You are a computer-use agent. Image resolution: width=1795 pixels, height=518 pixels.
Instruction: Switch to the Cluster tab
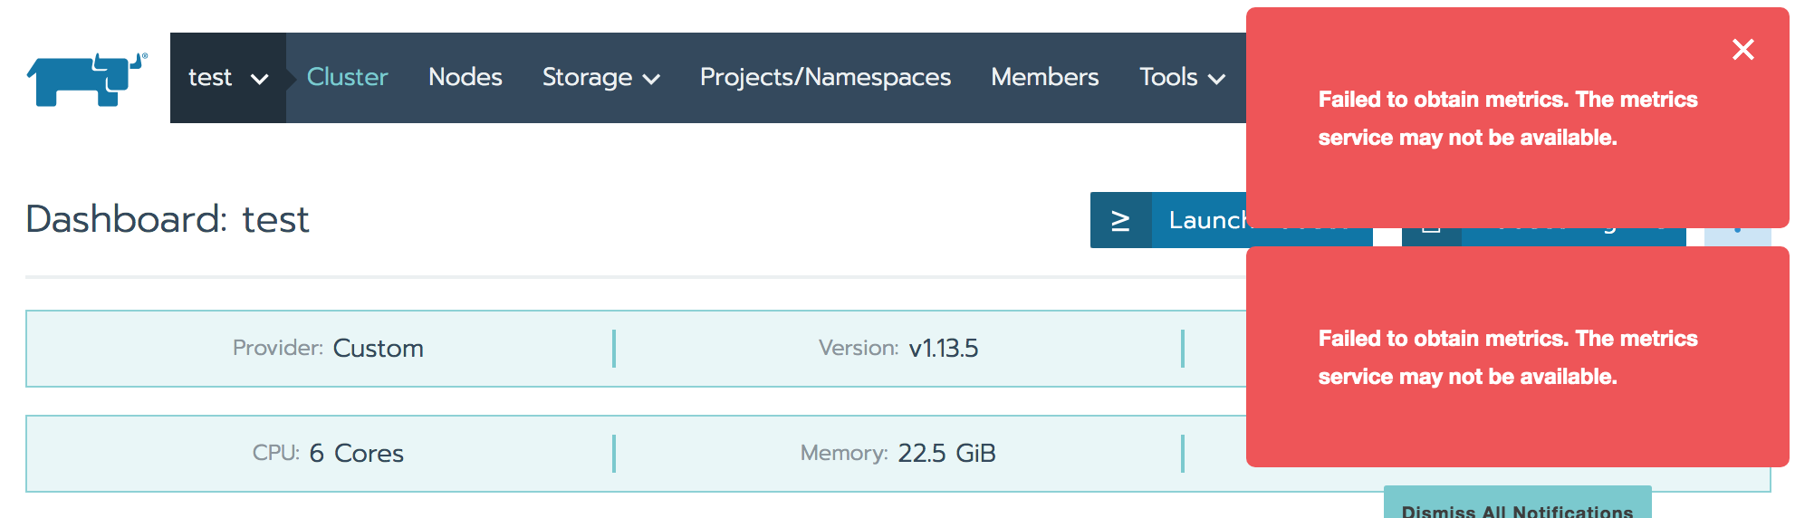click(x=347, y=78)
